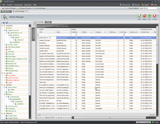The height and width of the screenshot is (124, 160).
Task: Select Submit an Article in tree
Action: click(13, 78)
